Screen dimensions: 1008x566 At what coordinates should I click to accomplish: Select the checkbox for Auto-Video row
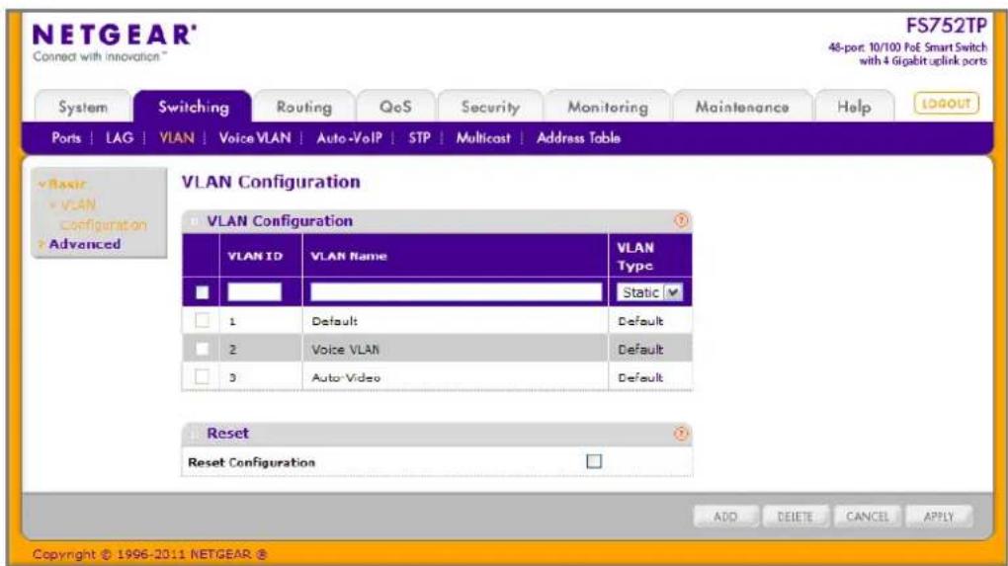pyautogui.click(x=202, y=376)
